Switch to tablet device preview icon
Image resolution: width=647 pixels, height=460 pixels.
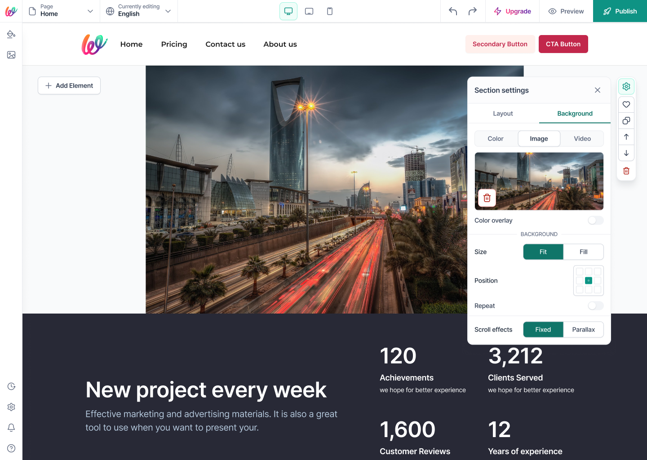click(x=309, y=11)
